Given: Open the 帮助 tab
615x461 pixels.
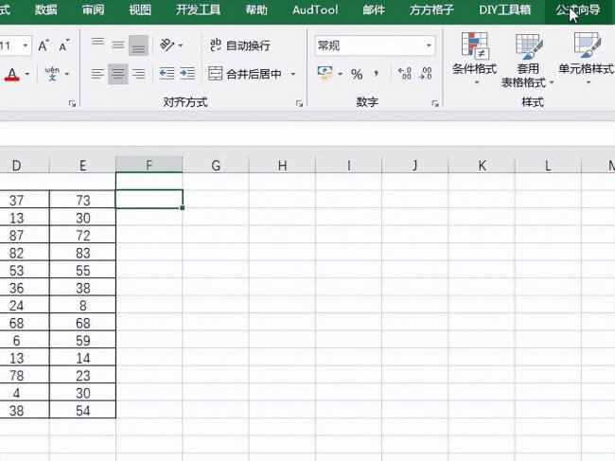Looking at the screenshot, I should tap(256, 9).
